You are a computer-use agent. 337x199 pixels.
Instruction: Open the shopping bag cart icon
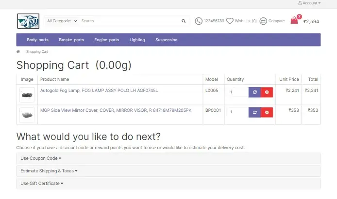pos(294,21)
